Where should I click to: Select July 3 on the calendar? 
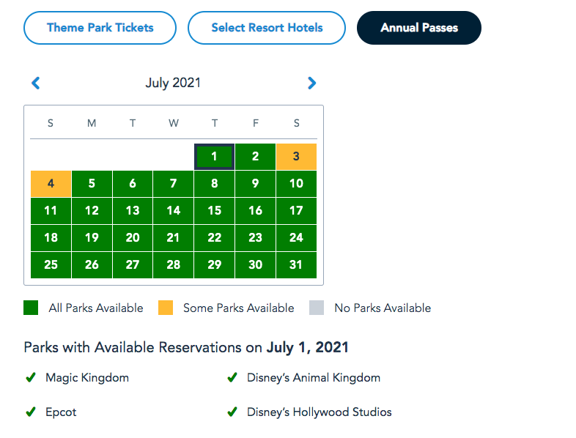point(296,156)
